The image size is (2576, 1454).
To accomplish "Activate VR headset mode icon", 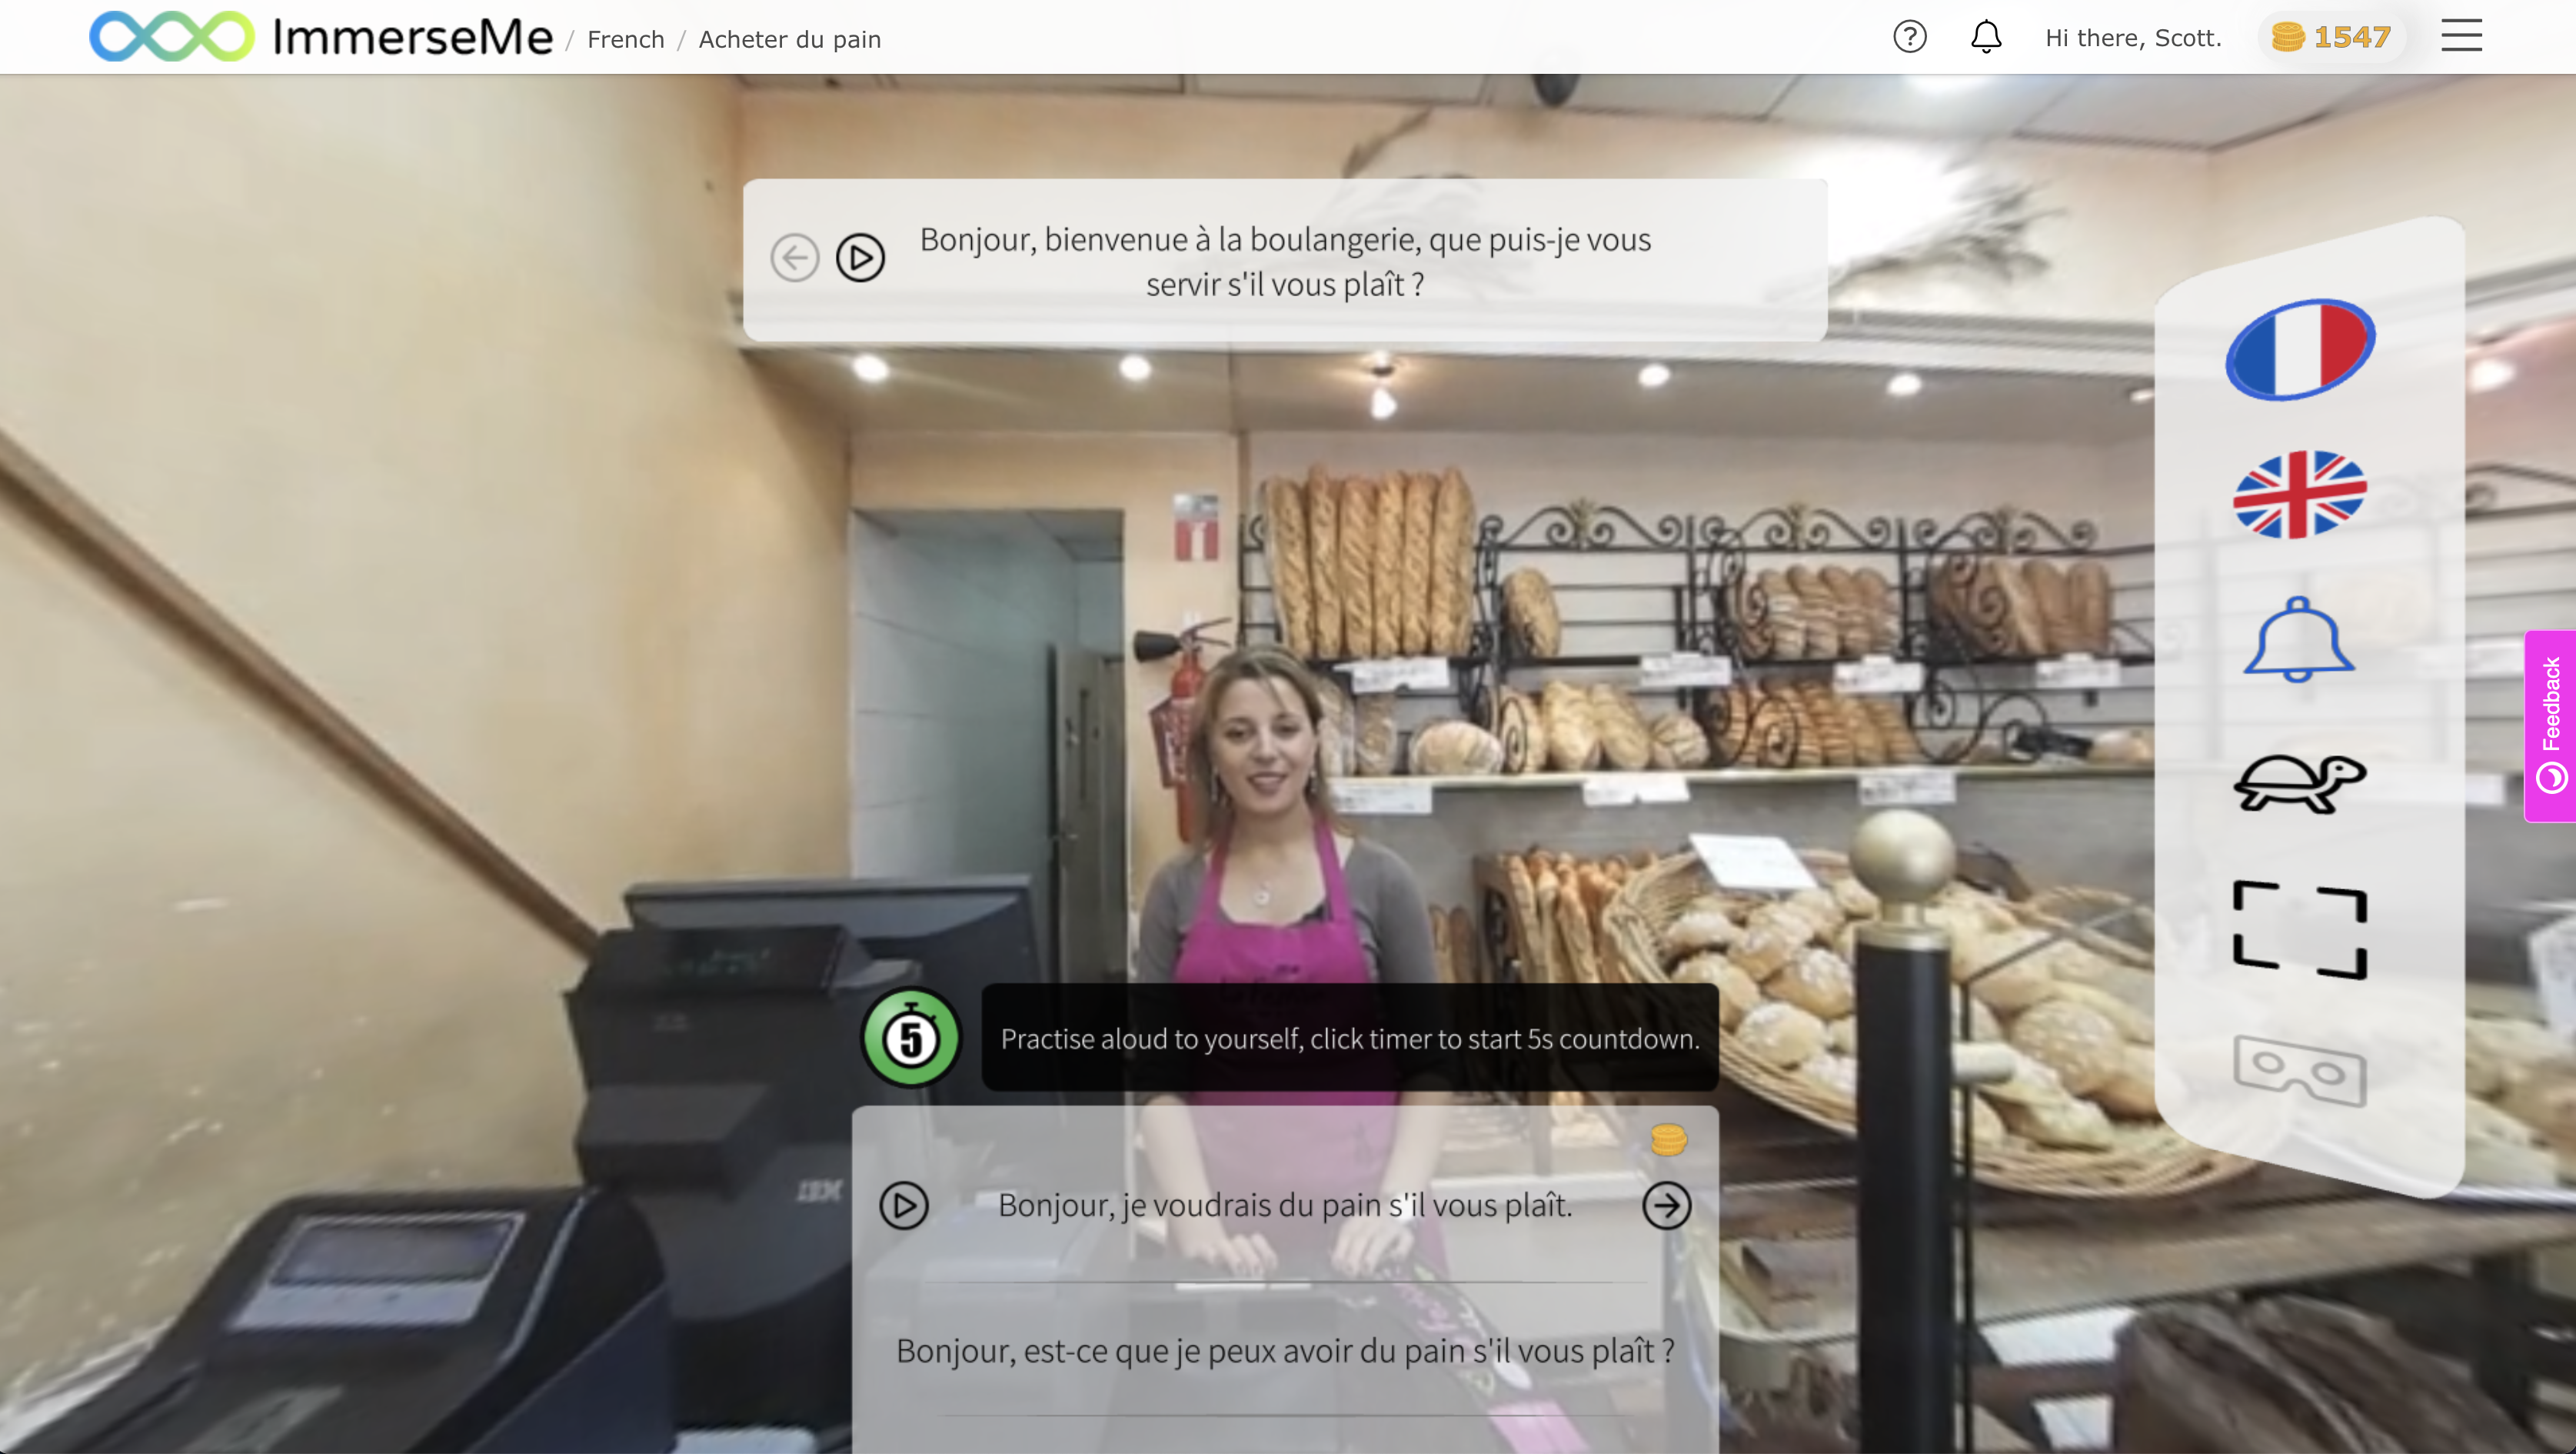I will coord(2299,1070).
